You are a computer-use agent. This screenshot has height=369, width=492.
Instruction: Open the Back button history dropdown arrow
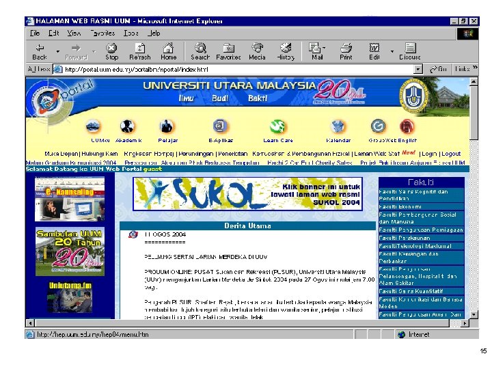tap(58, 51)
